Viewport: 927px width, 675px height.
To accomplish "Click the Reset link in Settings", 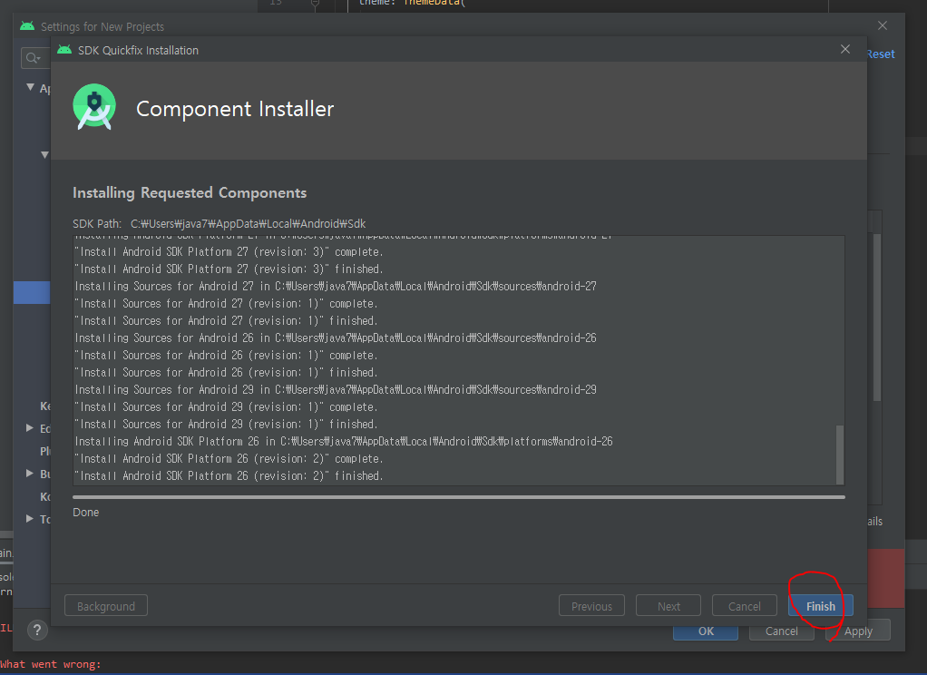I will 881,54.
